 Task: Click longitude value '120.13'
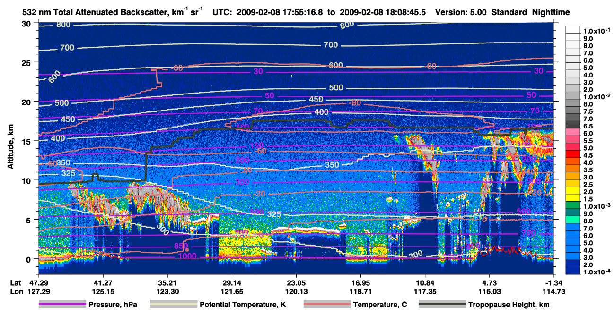(296, 292)
